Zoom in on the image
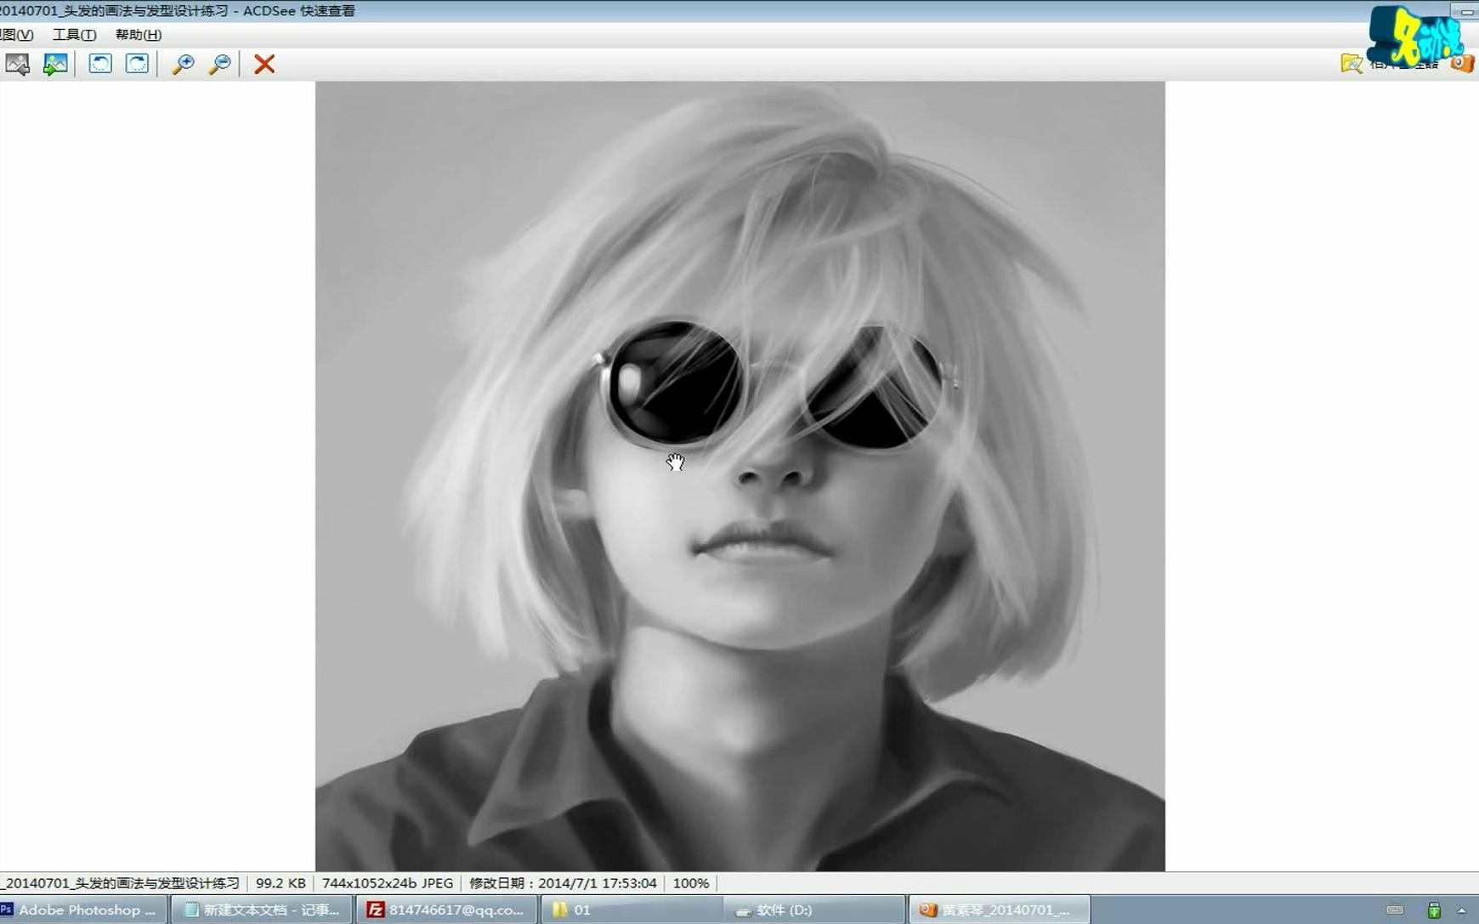1479x924 pixels. (x=183, y=64)
